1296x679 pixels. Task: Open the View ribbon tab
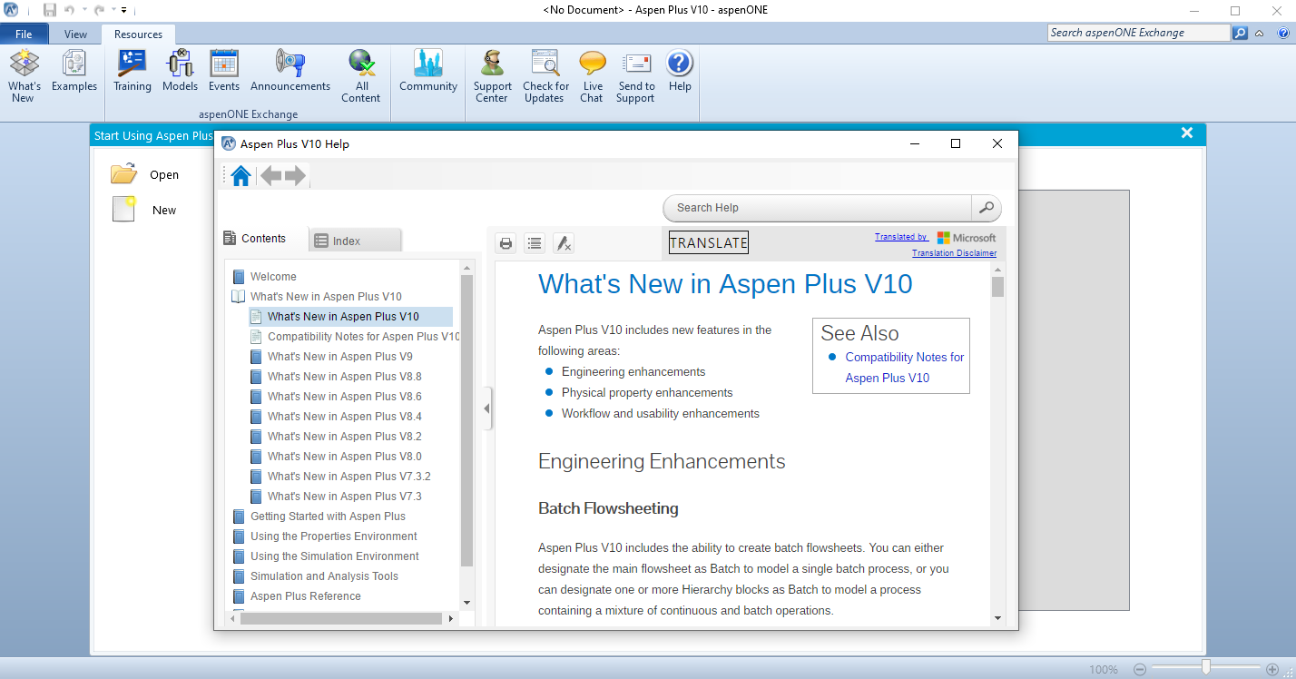click(74, 34)
